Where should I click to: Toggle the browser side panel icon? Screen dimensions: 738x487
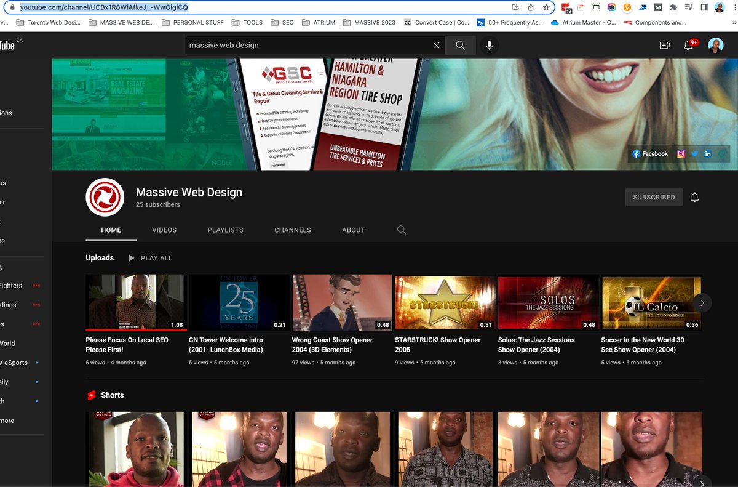[x=704, y=7]
